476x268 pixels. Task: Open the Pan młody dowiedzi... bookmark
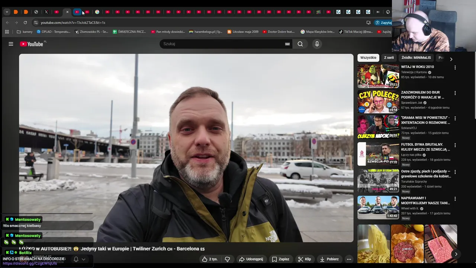click(x=168, y=32)
